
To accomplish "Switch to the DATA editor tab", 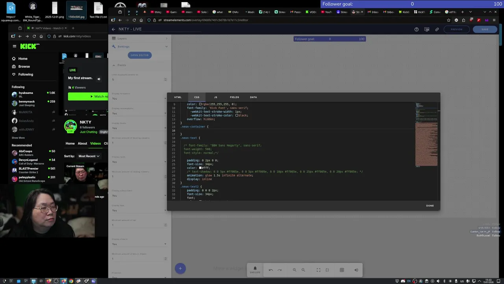I will (x=253, y=97).
